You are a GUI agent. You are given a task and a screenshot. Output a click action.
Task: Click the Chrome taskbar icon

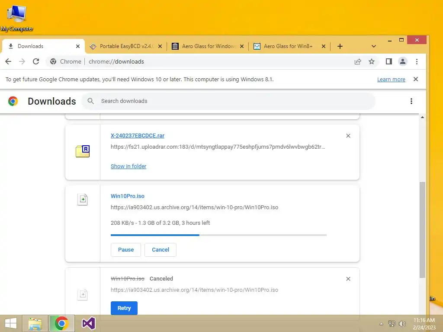(61, 323)
